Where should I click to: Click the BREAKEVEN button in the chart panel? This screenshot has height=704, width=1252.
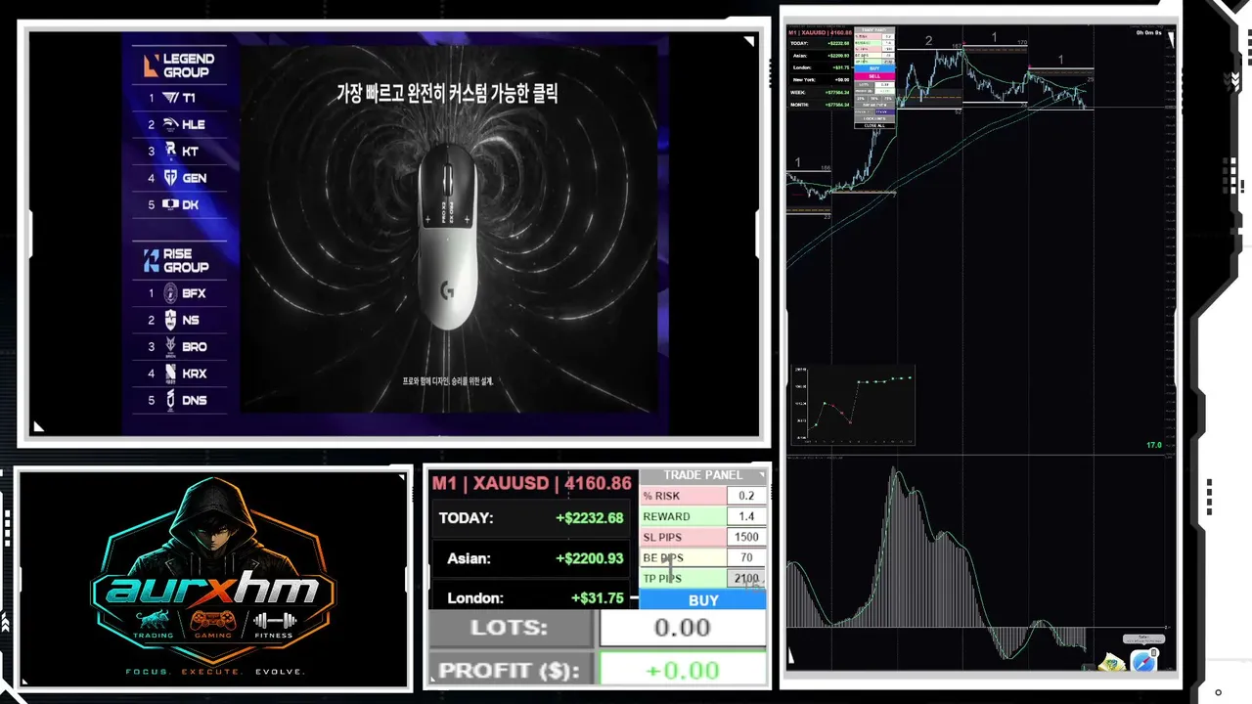(874, 106)
